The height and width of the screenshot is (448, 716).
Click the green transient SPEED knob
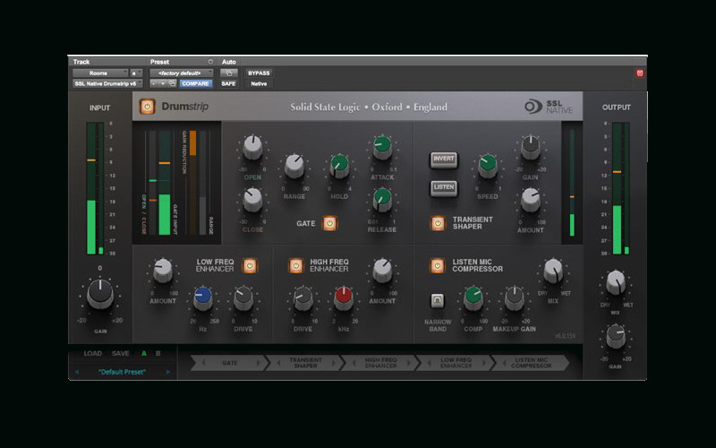(x=487, y=166)
